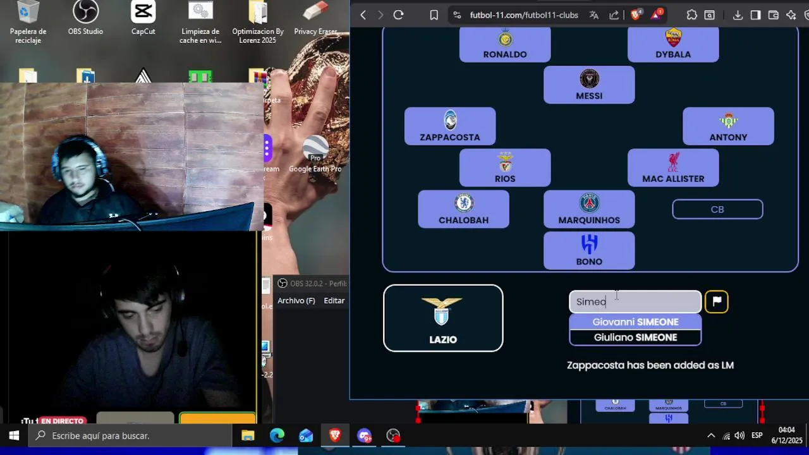Click the RONALDO player card

tap(505, 45)
